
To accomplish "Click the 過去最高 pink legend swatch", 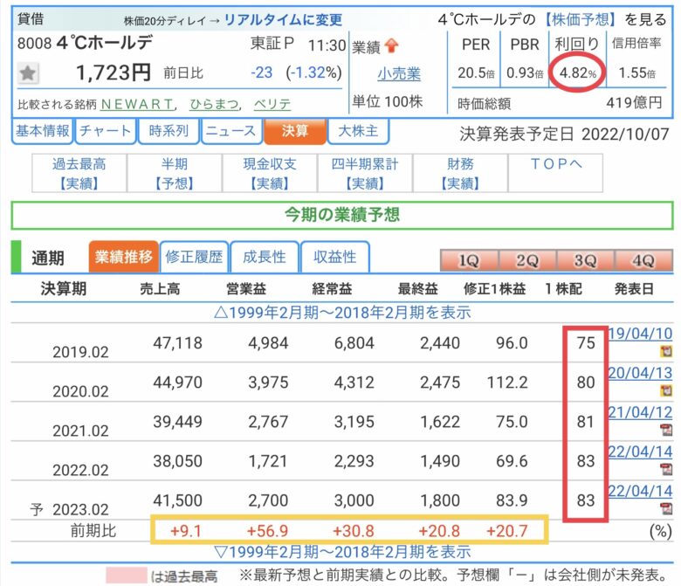I will click(x=127, y=576).
